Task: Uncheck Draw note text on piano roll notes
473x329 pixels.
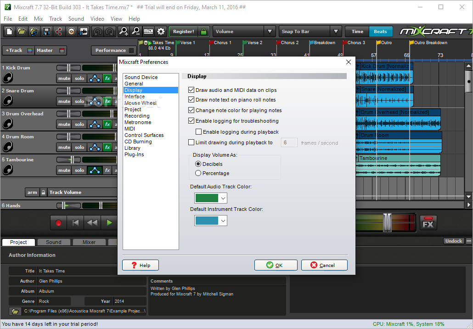Action: [x=191, y=100]
